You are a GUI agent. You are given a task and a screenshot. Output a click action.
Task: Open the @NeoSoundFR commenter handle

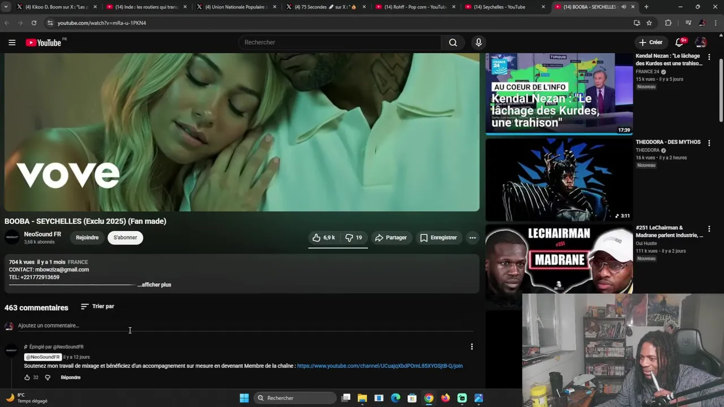[x=43, y=357]
